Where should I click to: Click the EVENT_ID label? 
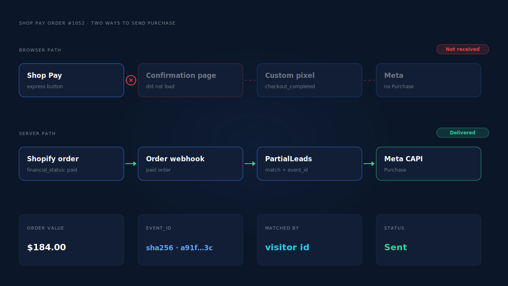[159, 228]
